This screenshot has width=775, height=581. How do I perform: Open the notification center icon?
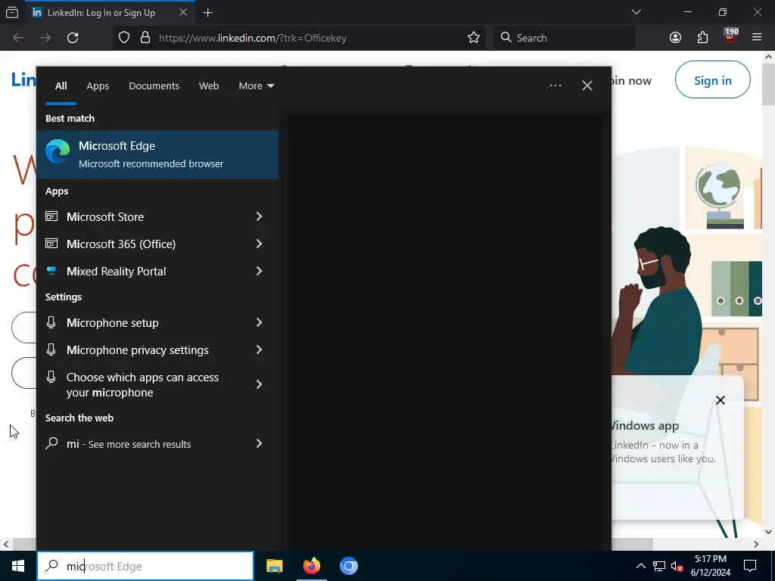(x=750, y=566)
